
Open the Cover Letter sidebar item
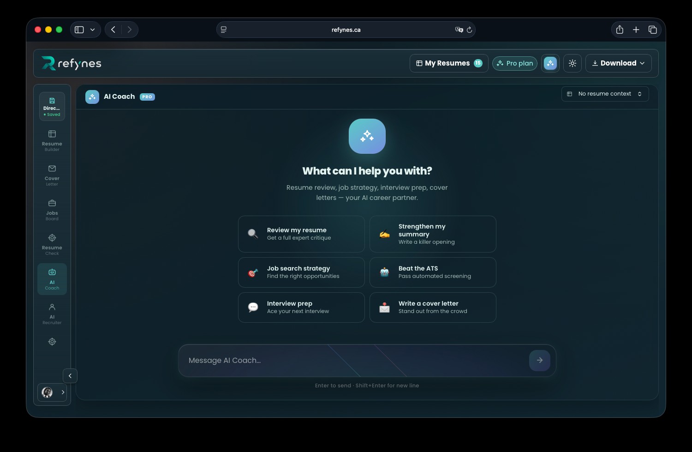pyautogui.click(x=52, y=175)
